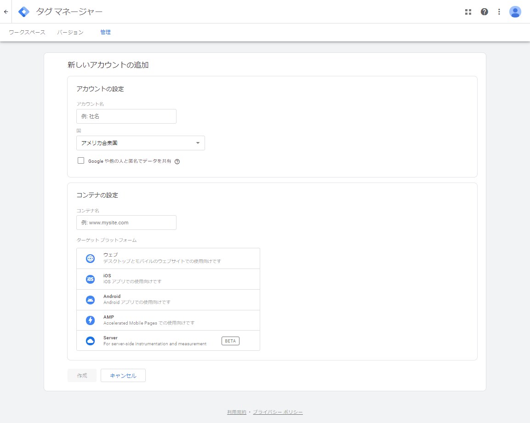Viewport: 530px width, 423px height.
Task: Click the 新しいアカウントの追加 heading
Action: coord(108,65)
